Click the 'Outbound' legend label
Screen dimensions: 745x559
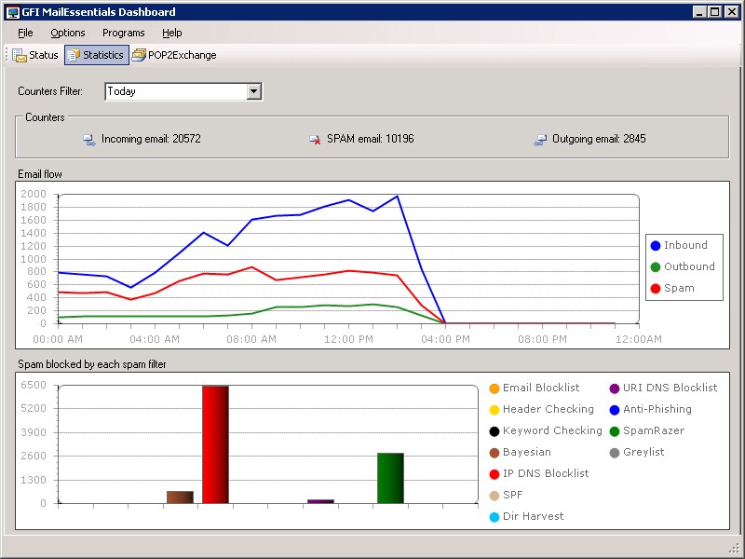click(x=689, y=266)
